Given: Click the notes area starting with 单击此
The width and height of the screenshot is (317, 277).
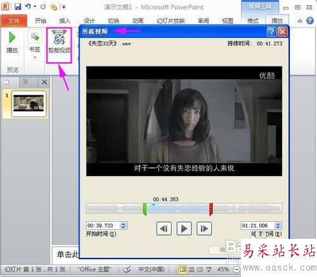Looking at the screenshot, I should point(68,254).
